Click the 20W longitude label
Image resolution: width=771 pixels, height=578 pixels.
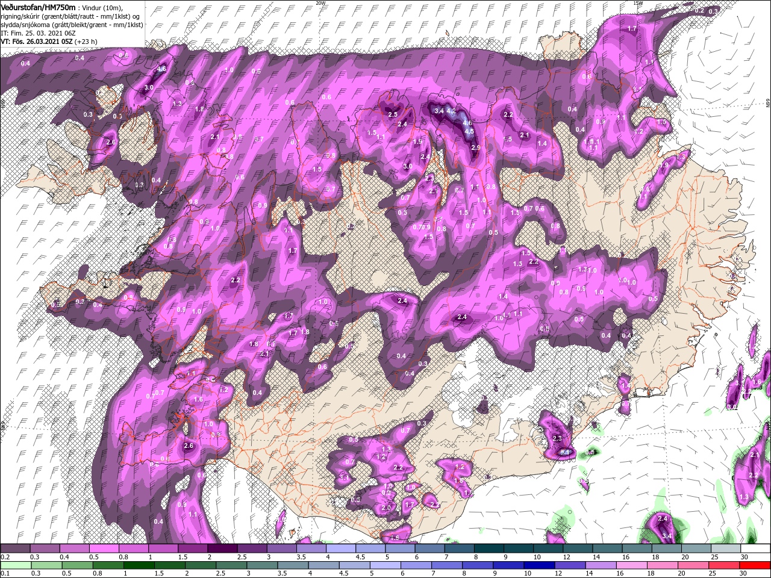(x=320, y=3)
